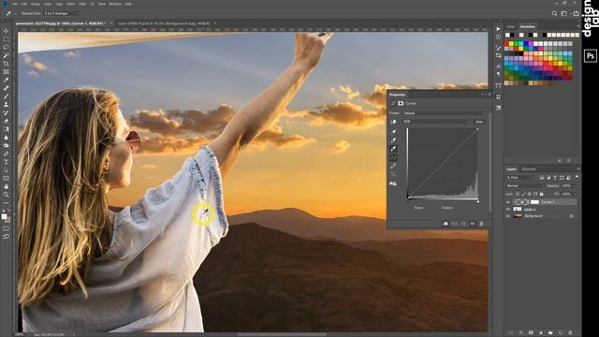The width and height of the screenshot is (599, 337).
Task: Click the view previous state icon
Action: point(454,224)
